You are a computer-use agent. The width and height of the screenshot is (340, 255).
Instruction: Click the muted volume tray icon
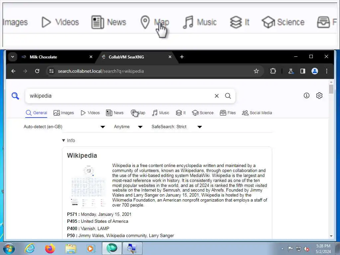(x=306, y=249)
